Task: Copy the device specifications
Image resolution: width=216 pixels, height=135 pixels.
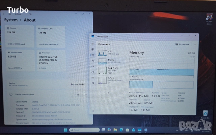Action: pos(77,94)
